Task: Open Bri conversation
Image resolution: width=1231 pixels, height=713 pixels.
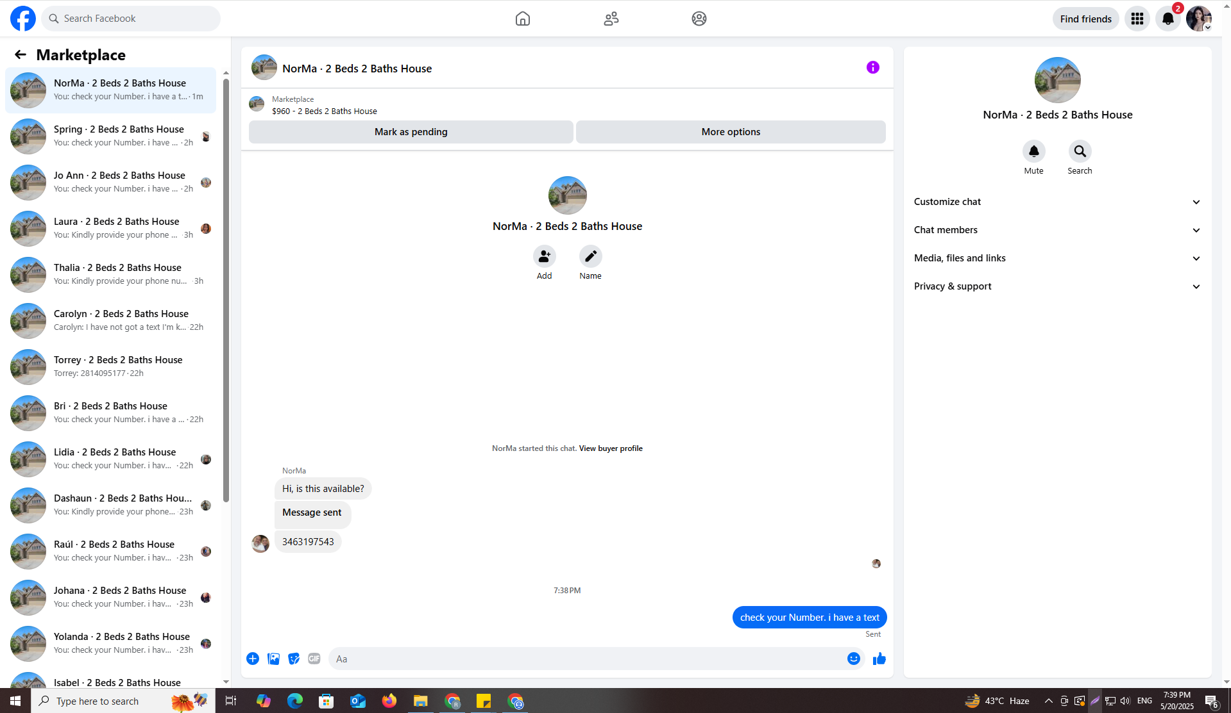Action: (110, 413)
